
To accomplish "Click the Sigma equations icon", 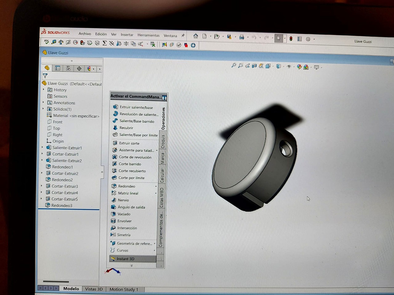I will tap(104, 43).
